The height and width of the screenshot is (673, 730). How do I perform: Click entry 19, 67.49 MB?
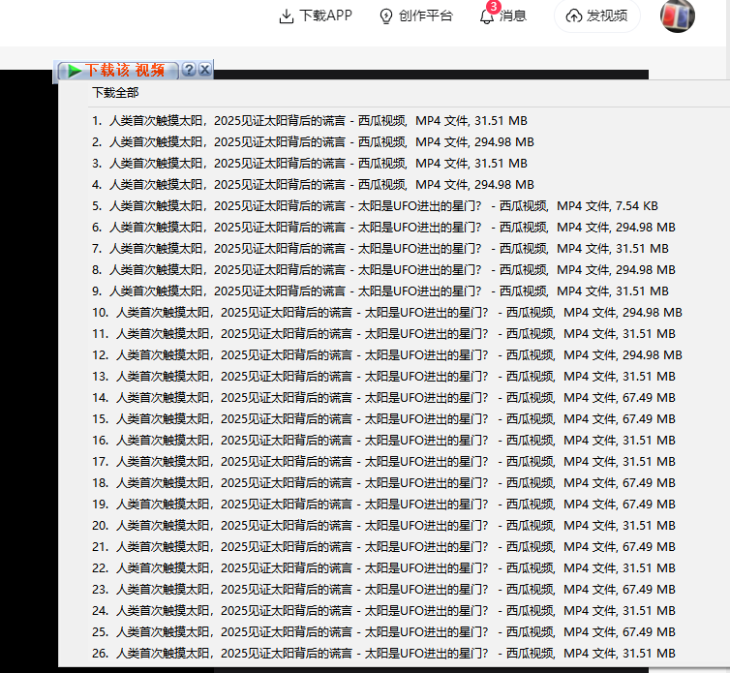[383, 505]
